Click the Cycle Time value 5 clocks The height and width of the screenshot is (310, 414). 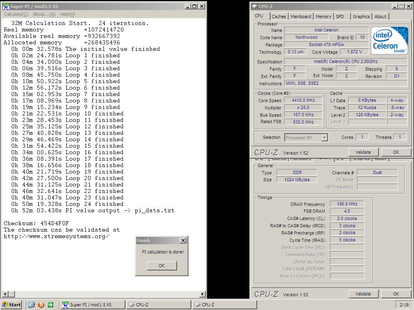point(347,240)
